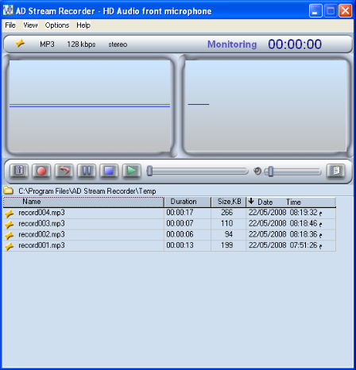Click the leftmost info toolbar button
Viewport: 356px width, 370px height.
(19, 171)
